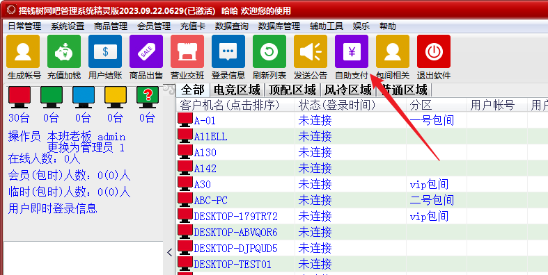This screenshot has width=548, height=275.
Task: Open the 充值加钱 piggy bank icon
Action: (64, 51)
